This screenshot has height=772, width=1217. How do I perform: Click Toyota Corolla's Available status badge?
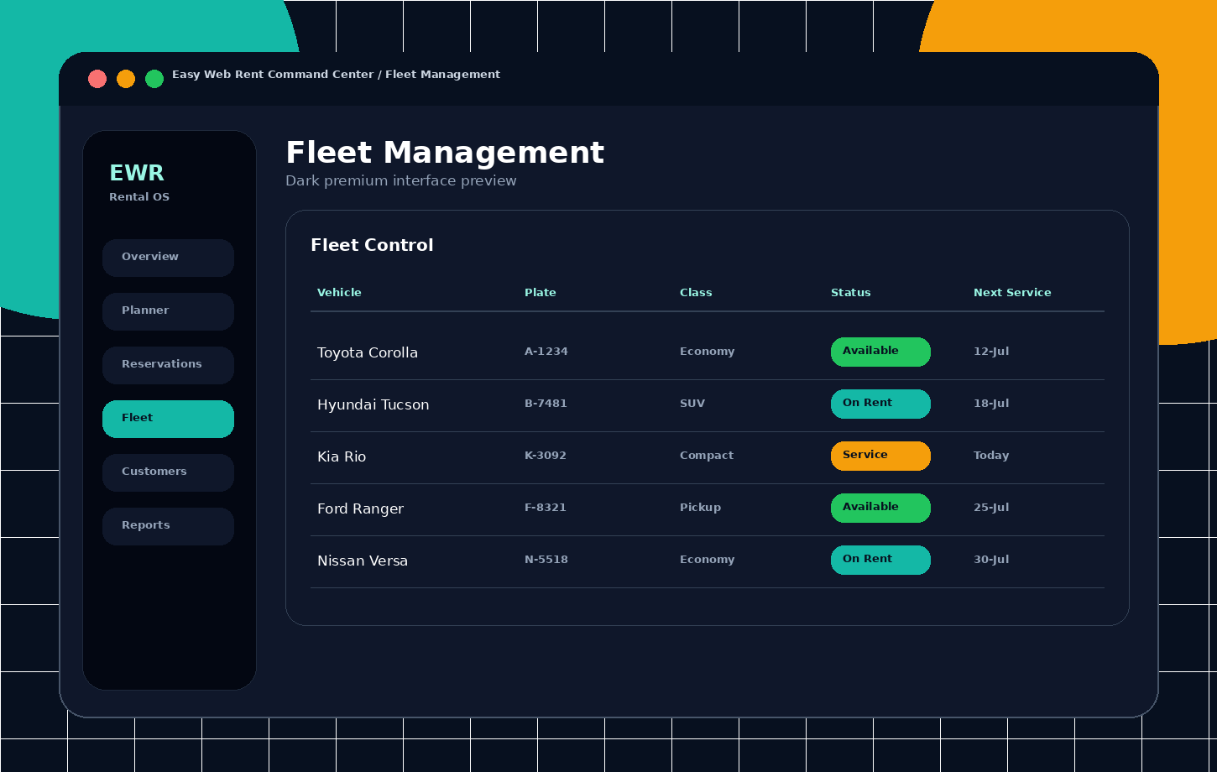point(880,352)
